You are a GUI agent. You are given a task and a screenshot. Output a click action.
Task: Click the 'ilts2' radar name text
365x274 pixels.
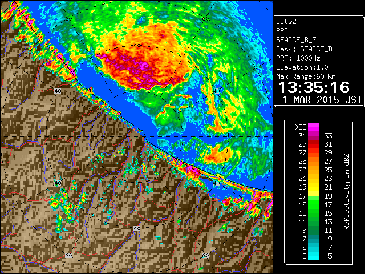[x=286, y=22]
